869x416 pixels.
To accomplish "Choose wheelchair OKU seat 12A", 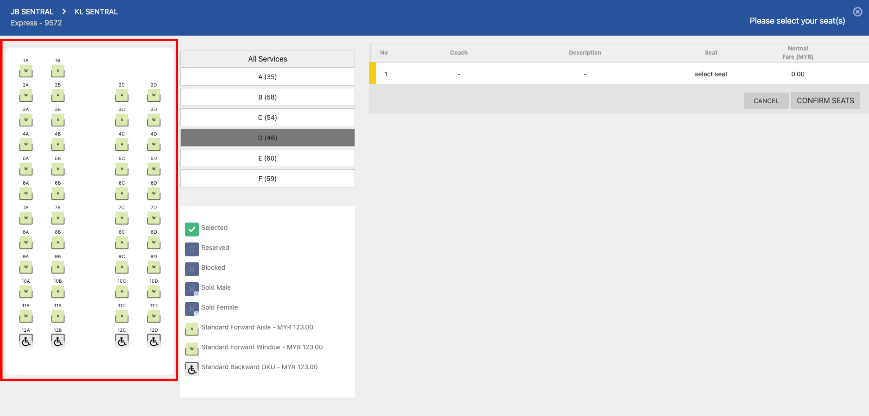I will (x=26, y=341).
